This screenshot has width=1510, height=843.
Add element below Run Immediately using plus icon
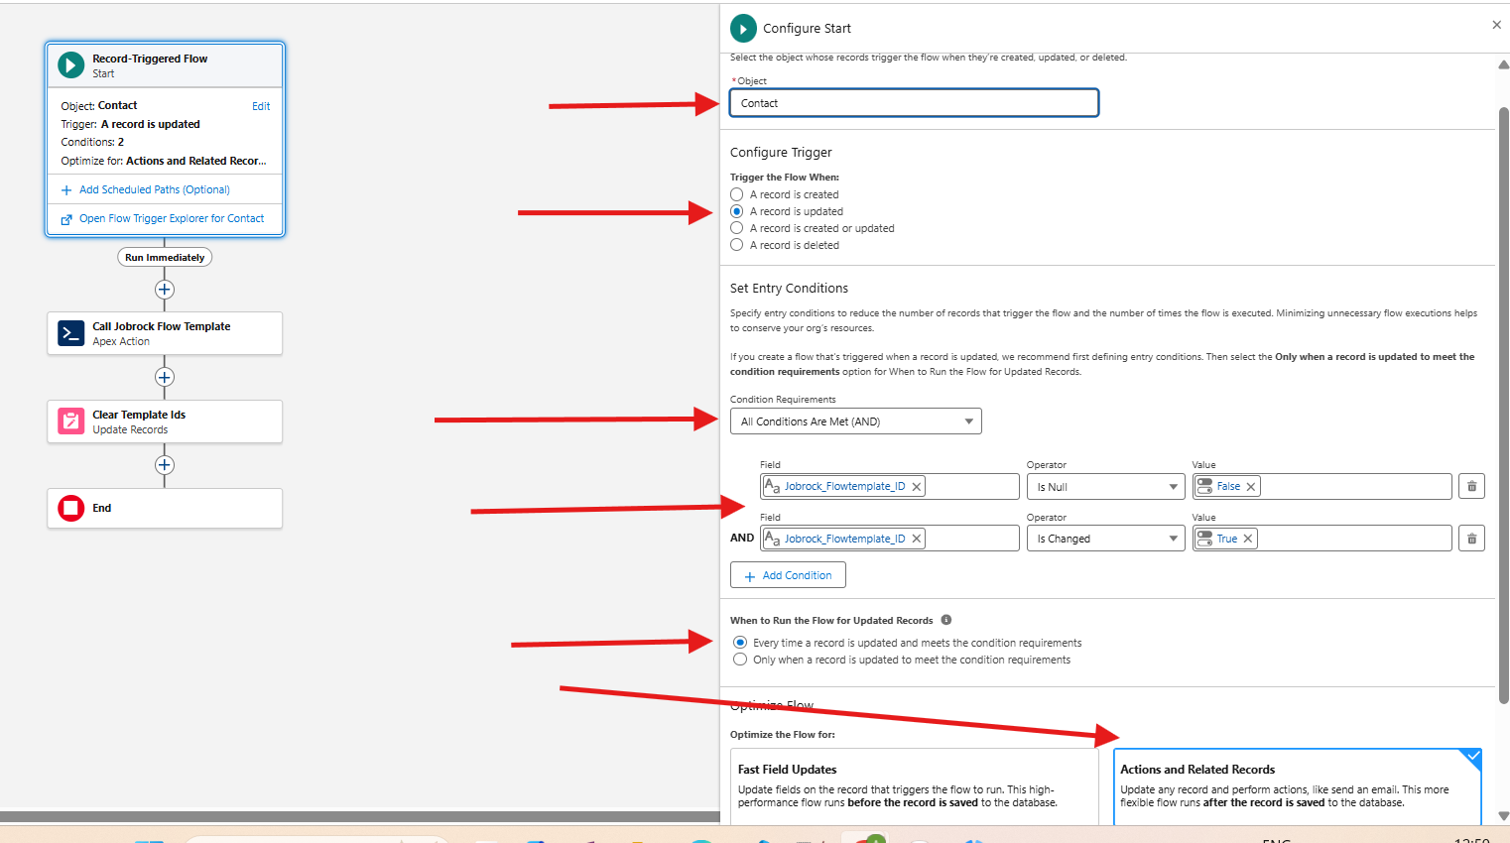pyautogui.click(x=165, y=290)
